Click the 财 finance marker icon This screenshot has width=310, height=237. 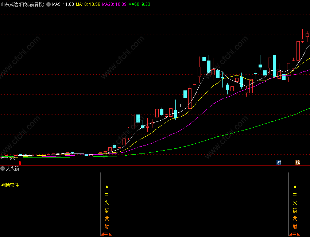click(x=279, y=163)
